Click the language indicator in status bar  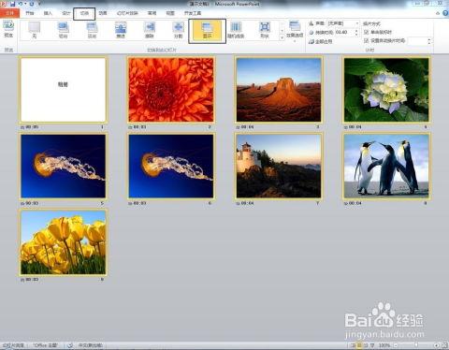click(x=90, y=345)
